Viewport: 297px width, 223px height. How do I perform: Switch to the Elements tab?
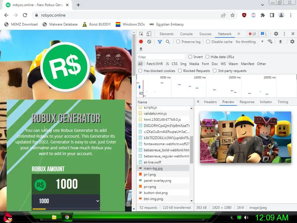pyautogui.click(x=166, y=34)
